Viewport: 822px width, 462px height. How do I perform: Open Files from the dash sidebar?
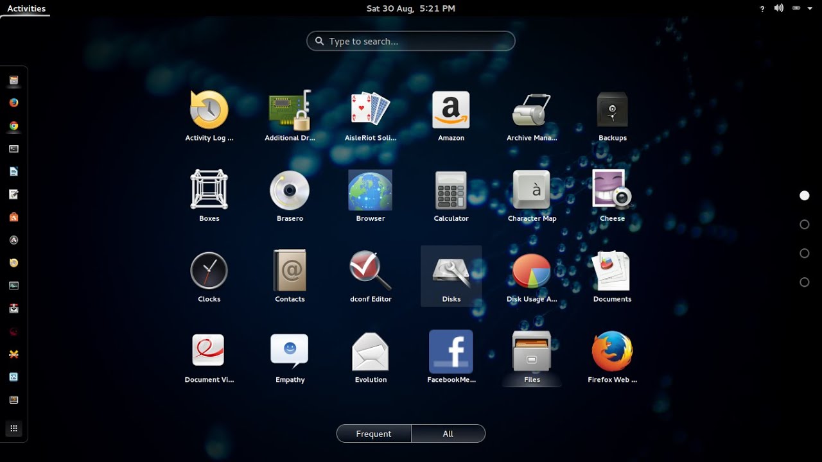(13, 80)
